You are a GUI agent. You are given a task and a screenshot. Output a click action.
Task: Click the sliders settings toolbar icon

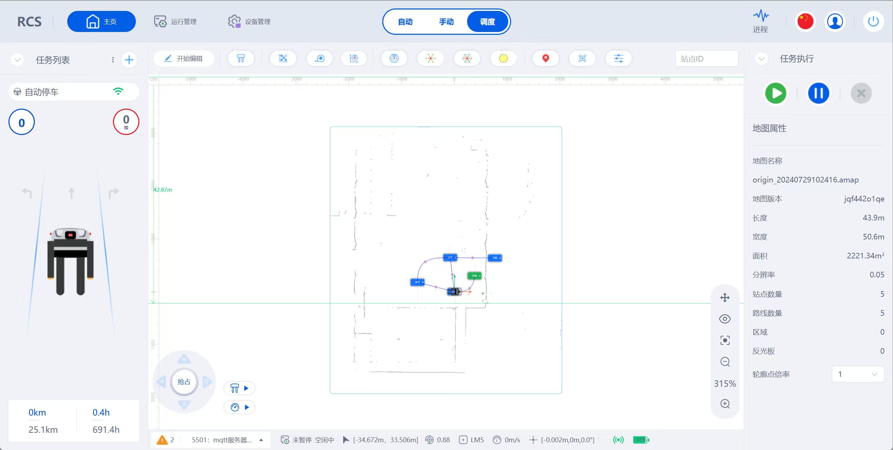[618, 58]
